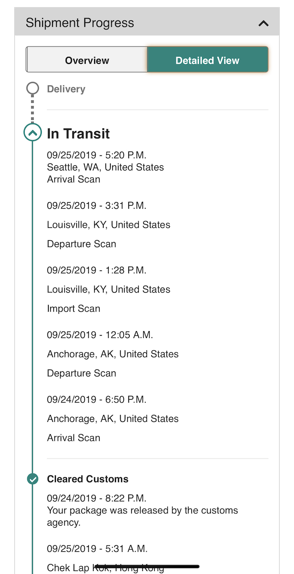Tap the Seattle, WA Arrival Scan entry
Image resolution: width=294 pixels, height=574 pixels.
[x=105, y=167]
